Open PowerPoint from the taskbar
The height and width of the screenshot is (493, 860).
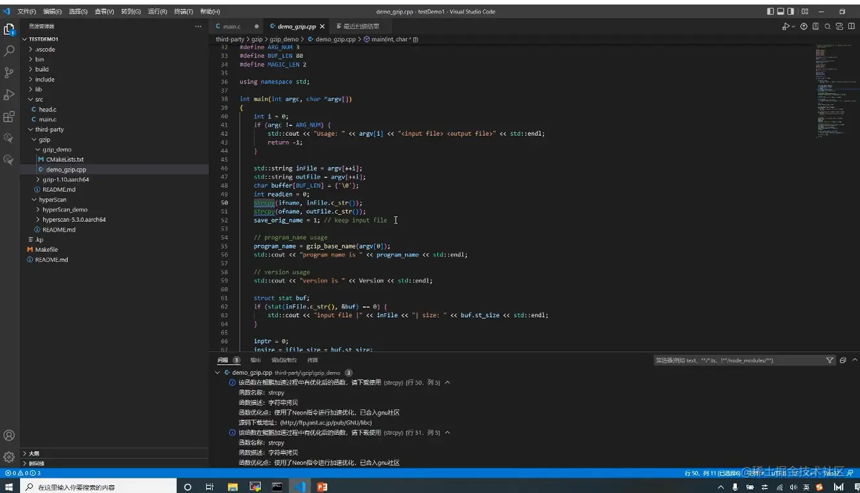[x=322, y=487]
